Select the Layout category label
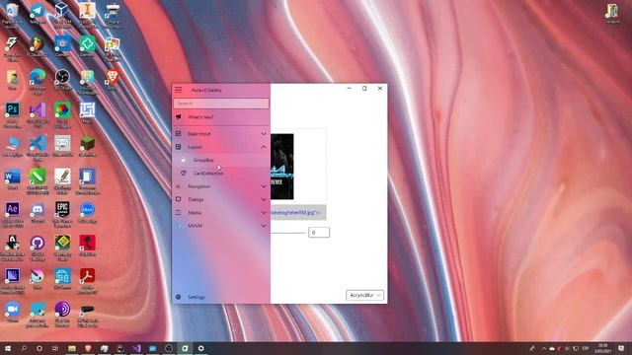The width and height of the screenshot is (632, 355). pos(195,147)
